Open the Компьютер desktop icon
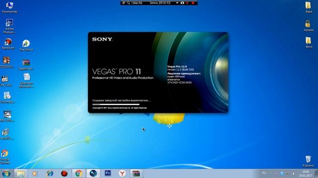 click(x=9, y=7)
